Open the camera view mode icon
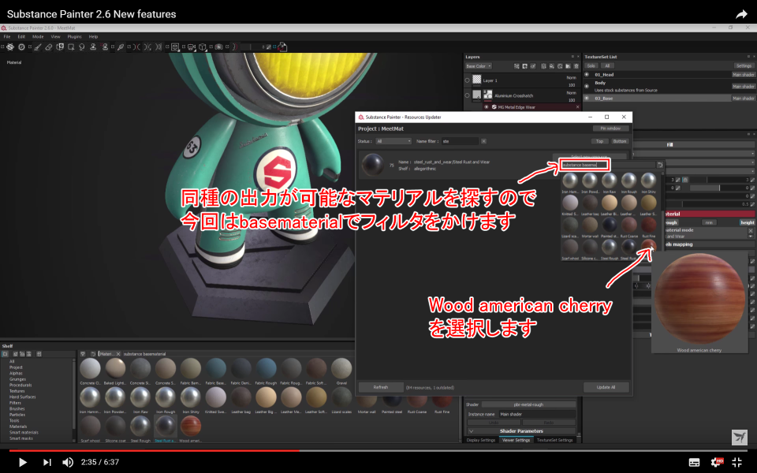Image resolution: width=757 pixels, height=473 pixels. (x=191, y=47)
